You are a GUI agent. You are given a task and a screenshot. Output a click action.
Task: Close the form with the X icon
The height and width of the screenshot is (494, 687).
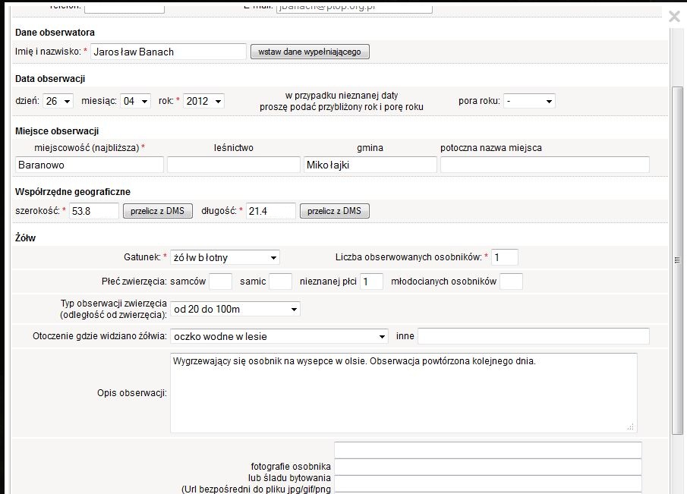(674, 17)
